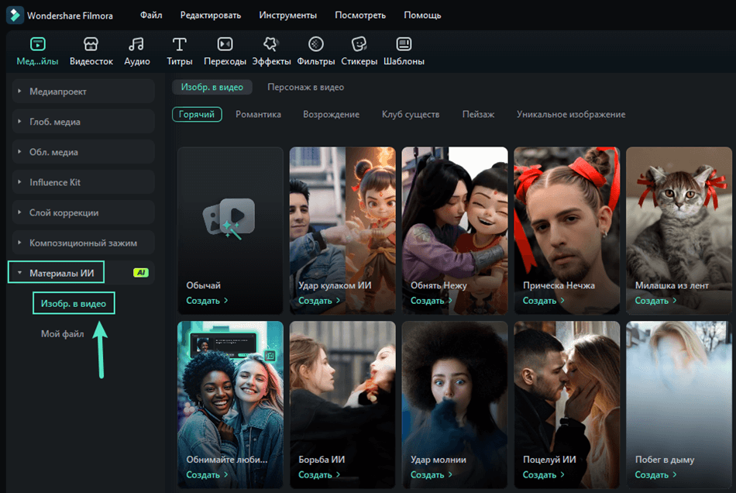Click Создать under Прическа Нечжа
Screen dimensions: 736x493
point(544,301)
